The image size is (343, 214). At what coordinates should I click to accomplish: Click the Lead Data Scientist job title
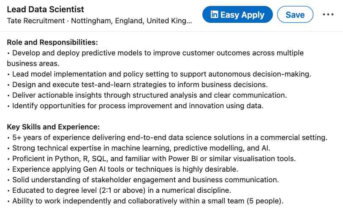pyautogui.click(x=46, y=9)
